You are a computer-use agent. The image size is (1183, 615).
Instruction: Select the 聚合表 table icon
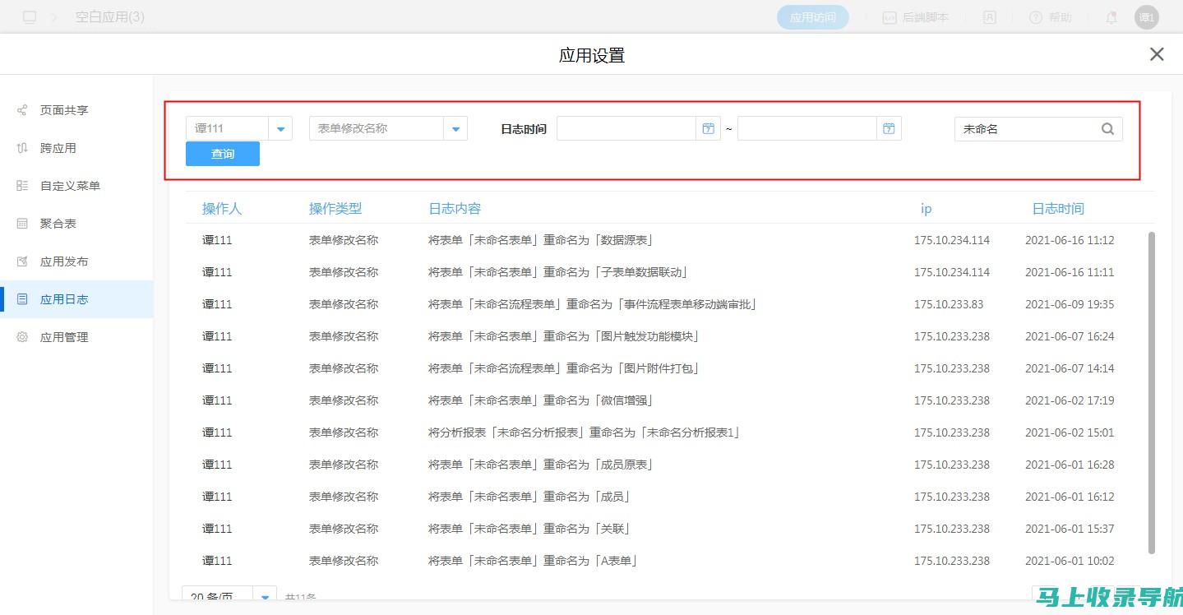pos(22,224)
